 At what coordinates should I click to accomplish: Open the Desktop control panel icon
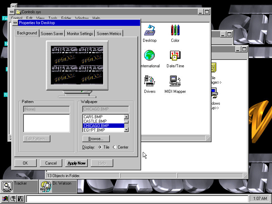(149, 30)
